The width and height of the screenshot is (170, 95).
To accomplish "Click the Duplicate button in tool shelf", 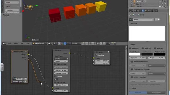I will click(12, 11).
